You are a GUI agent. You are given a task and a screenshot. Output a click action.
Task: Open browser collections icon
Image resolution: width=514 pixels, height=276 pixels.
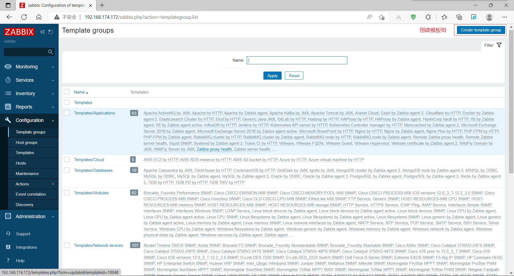coord(459,17)
